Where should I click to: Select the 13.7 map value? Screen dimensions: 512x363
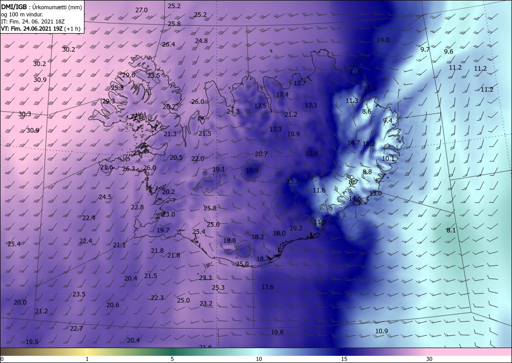click(x=292, y=181)
